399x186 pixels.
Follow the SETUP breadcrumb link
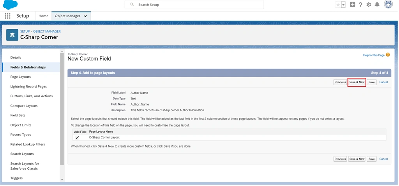pos(25,31)
